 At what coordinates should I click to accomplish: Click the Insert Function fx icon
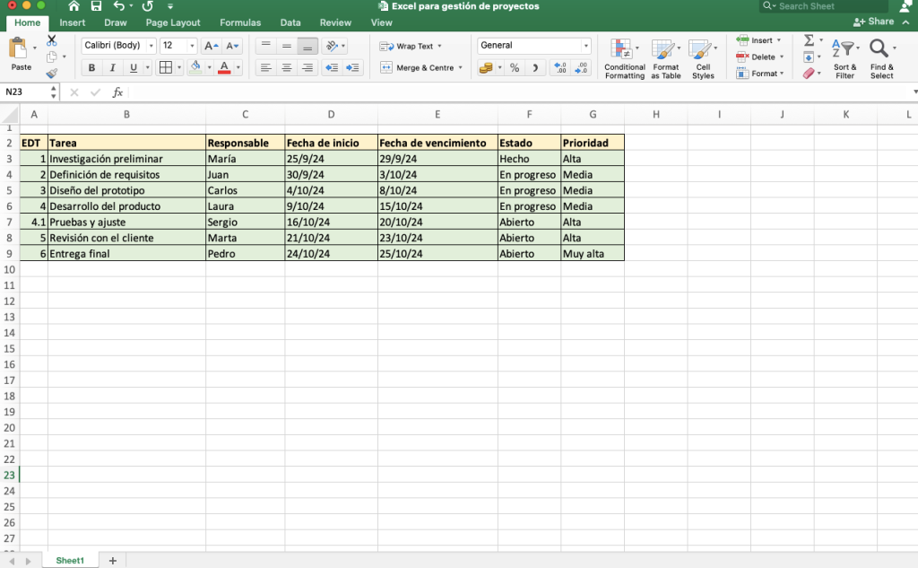coord(117,92)
